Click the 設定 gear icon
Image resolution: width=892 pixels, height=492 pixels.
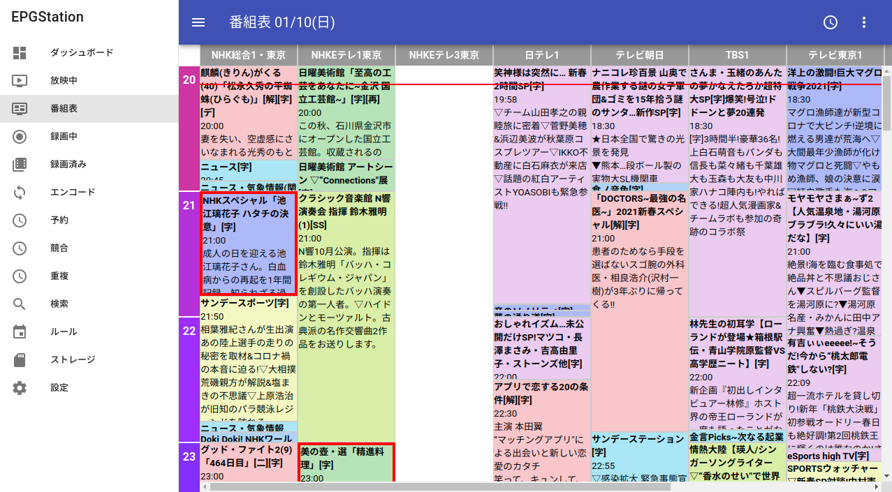pyautogui.click(x=20, y=387)
